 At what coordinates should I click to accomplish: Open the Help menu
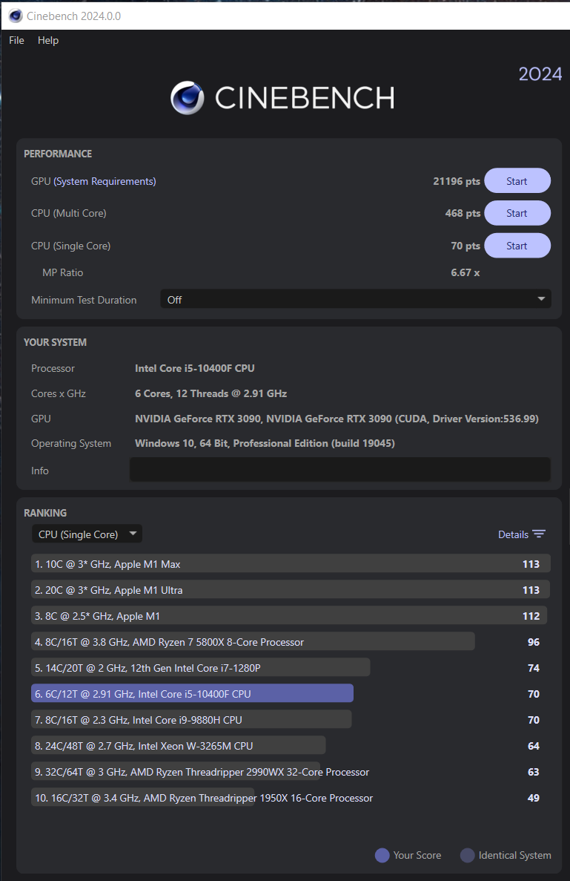click(x=47, y=41)
